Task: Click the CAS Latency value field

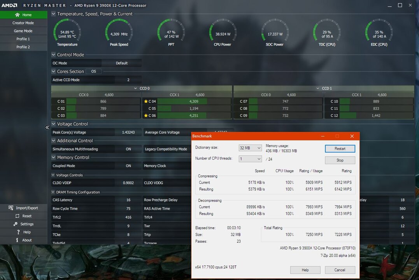Action: [x=128, y=200]
